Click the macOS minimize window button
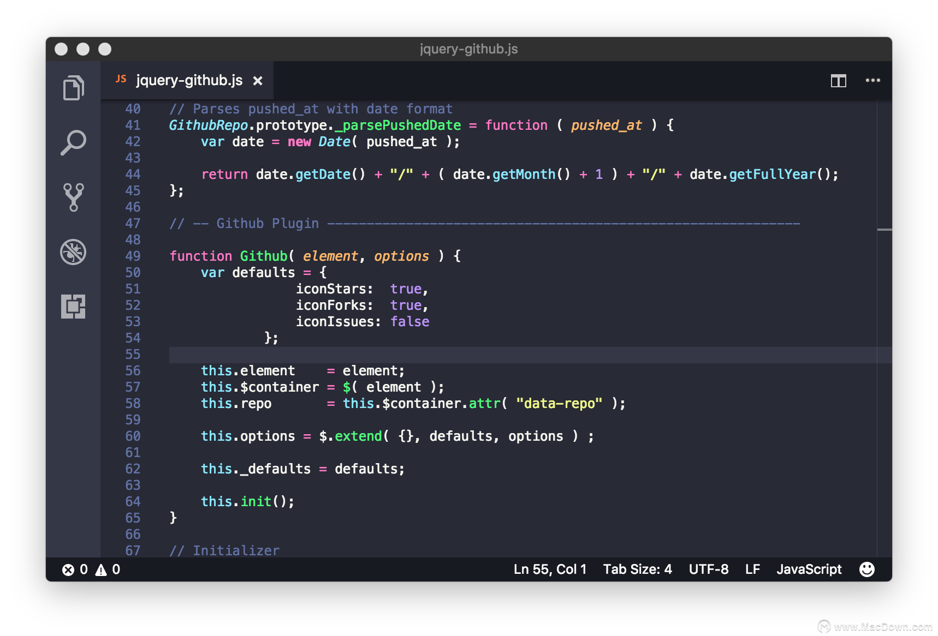The width and height of the screenshot is (938, 636). click(83, 49)
